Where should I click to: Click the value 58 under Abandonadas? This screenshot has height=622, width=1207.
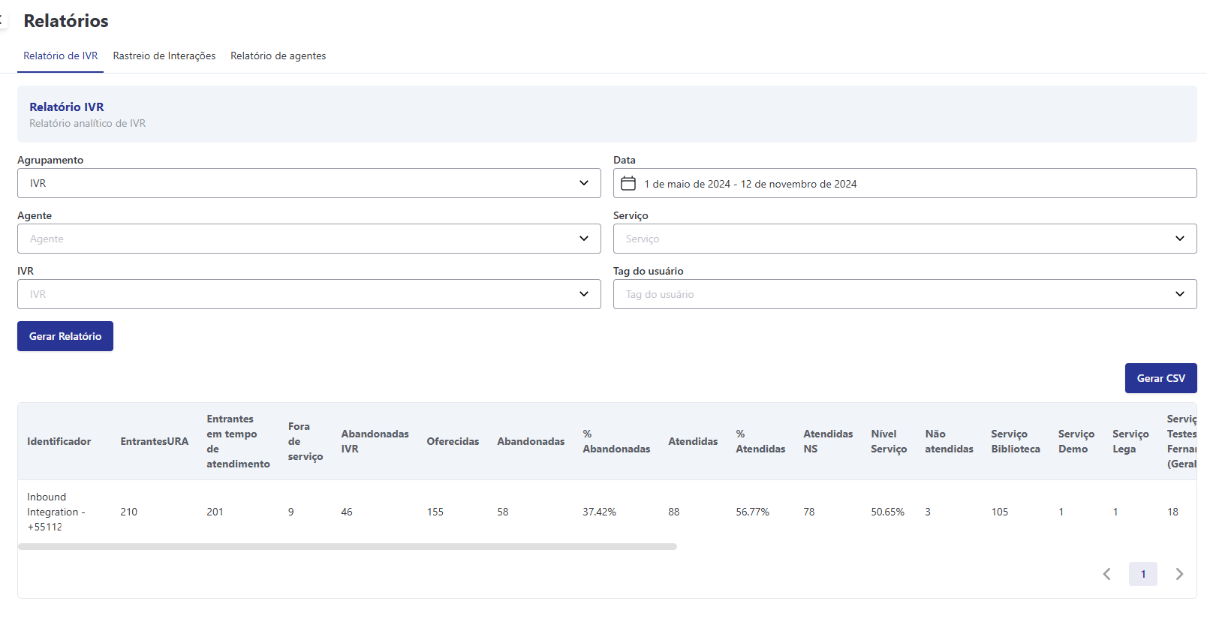click(x=503, y=512)
